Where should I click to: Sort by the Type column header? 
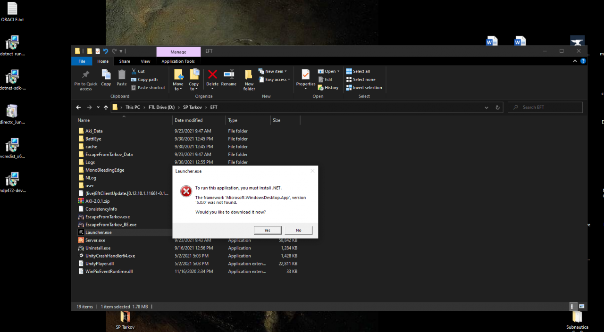coord(247,120)
